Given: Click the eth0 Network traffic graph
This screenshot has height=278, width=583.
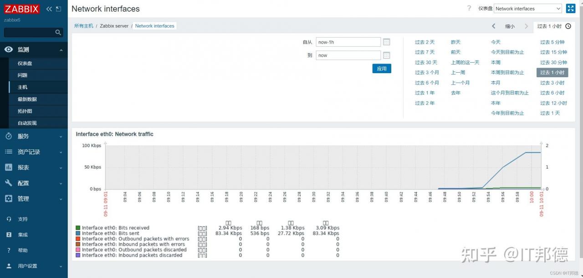Looking at the screenshot, I should [323, 167].
